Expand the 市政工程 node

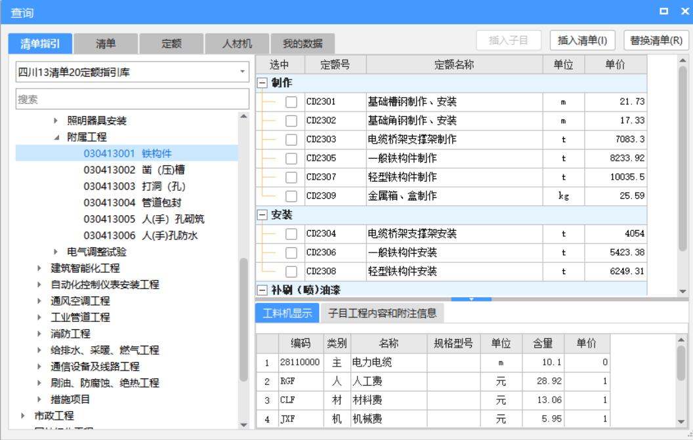tap(23, 416)
